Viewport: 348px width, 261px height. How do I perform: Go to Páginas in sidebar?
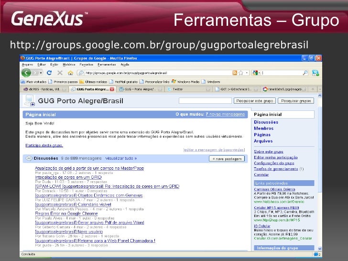(x=262, y=135)
